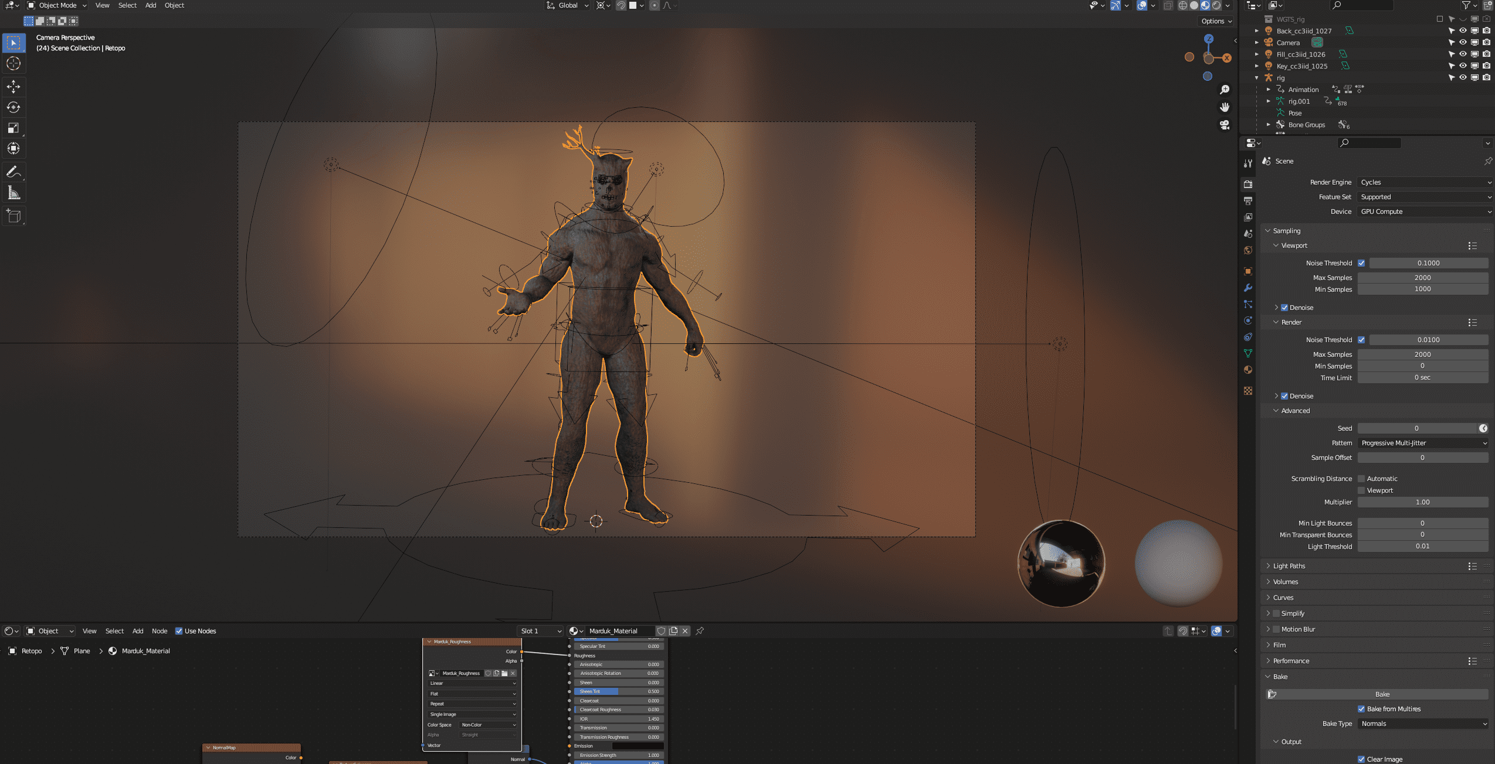Open the Bake Type dropdown
This screenshot has height=764, width=1495.
click(x=1423, y=724)
